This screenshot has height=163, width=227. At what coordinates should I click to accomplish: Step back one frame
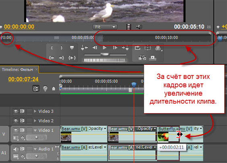[x=95, y=47]
